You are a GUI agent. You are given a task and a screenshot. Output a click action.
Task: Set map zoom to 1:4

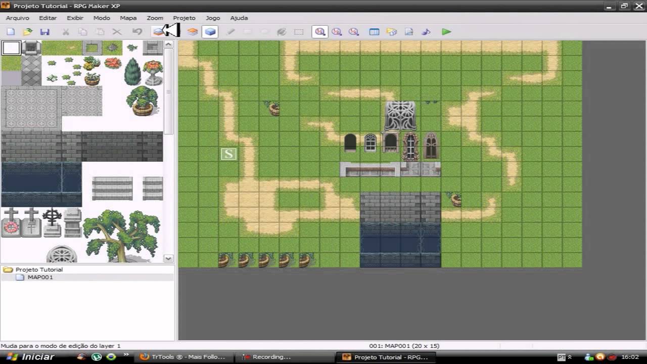tap(354, 32)
